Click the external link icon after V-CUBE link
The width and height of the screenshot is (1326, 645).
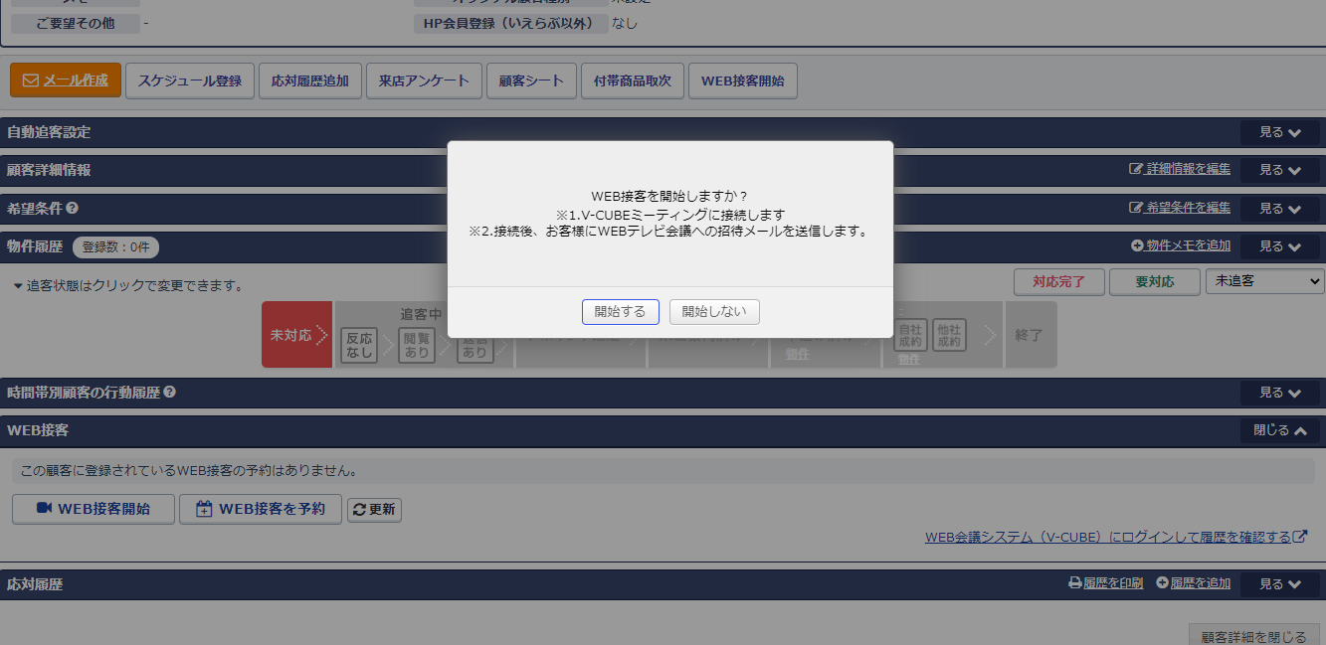point(1305,535)
